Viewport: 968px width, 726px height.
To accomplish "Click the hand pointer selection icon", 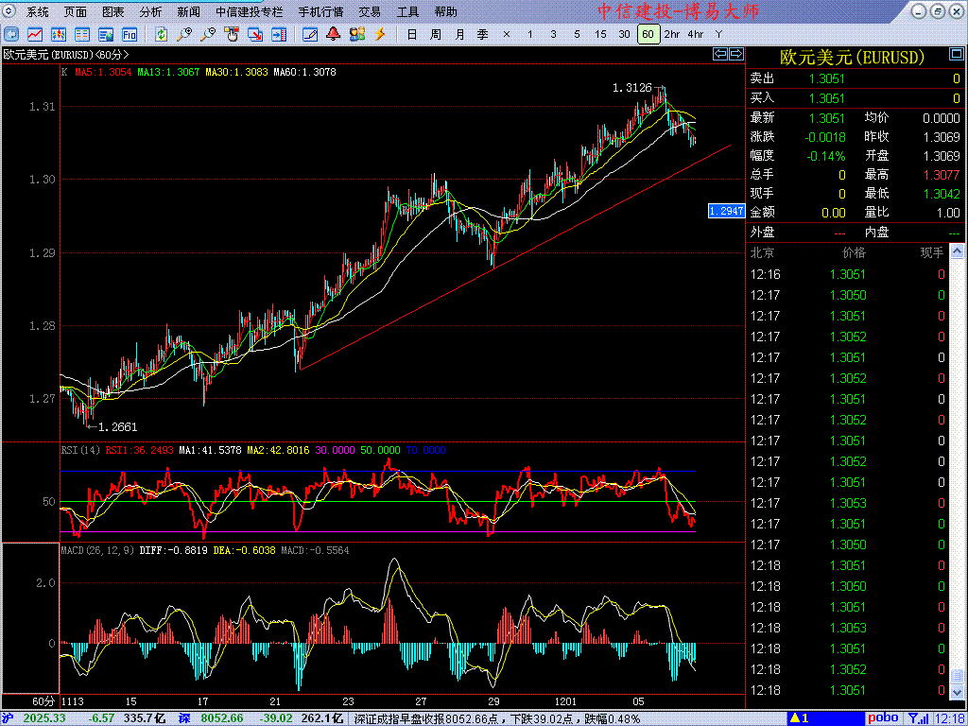I will click(232, 34).
